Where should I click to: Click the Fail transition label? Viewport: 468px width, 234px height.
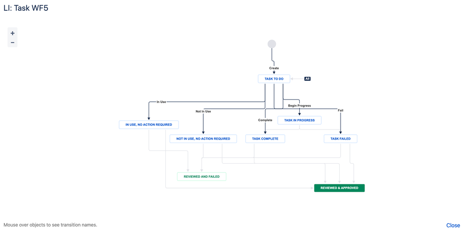pos(341,110)
